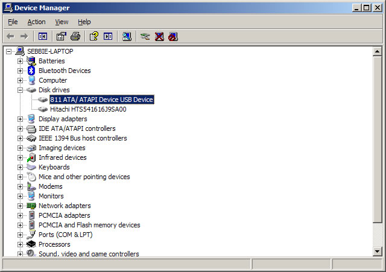This screenshot has height=272, width=386.
Task: Click the scrollbar up arrow
Action: pyautogui.click(x=377, y=51)
